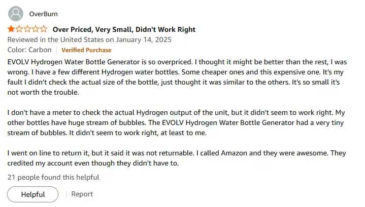365x207 pixels.
Task: Select the "Color: Carbon" variant text
Action: coord(29,50)
